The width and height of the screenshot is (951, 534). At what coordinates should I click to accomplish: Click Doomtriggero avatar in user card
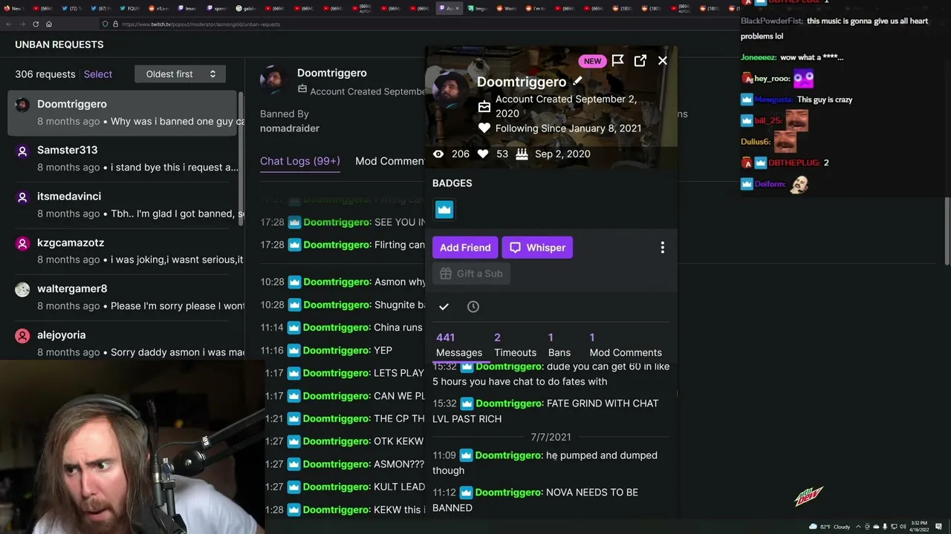[x=452, y=90]
